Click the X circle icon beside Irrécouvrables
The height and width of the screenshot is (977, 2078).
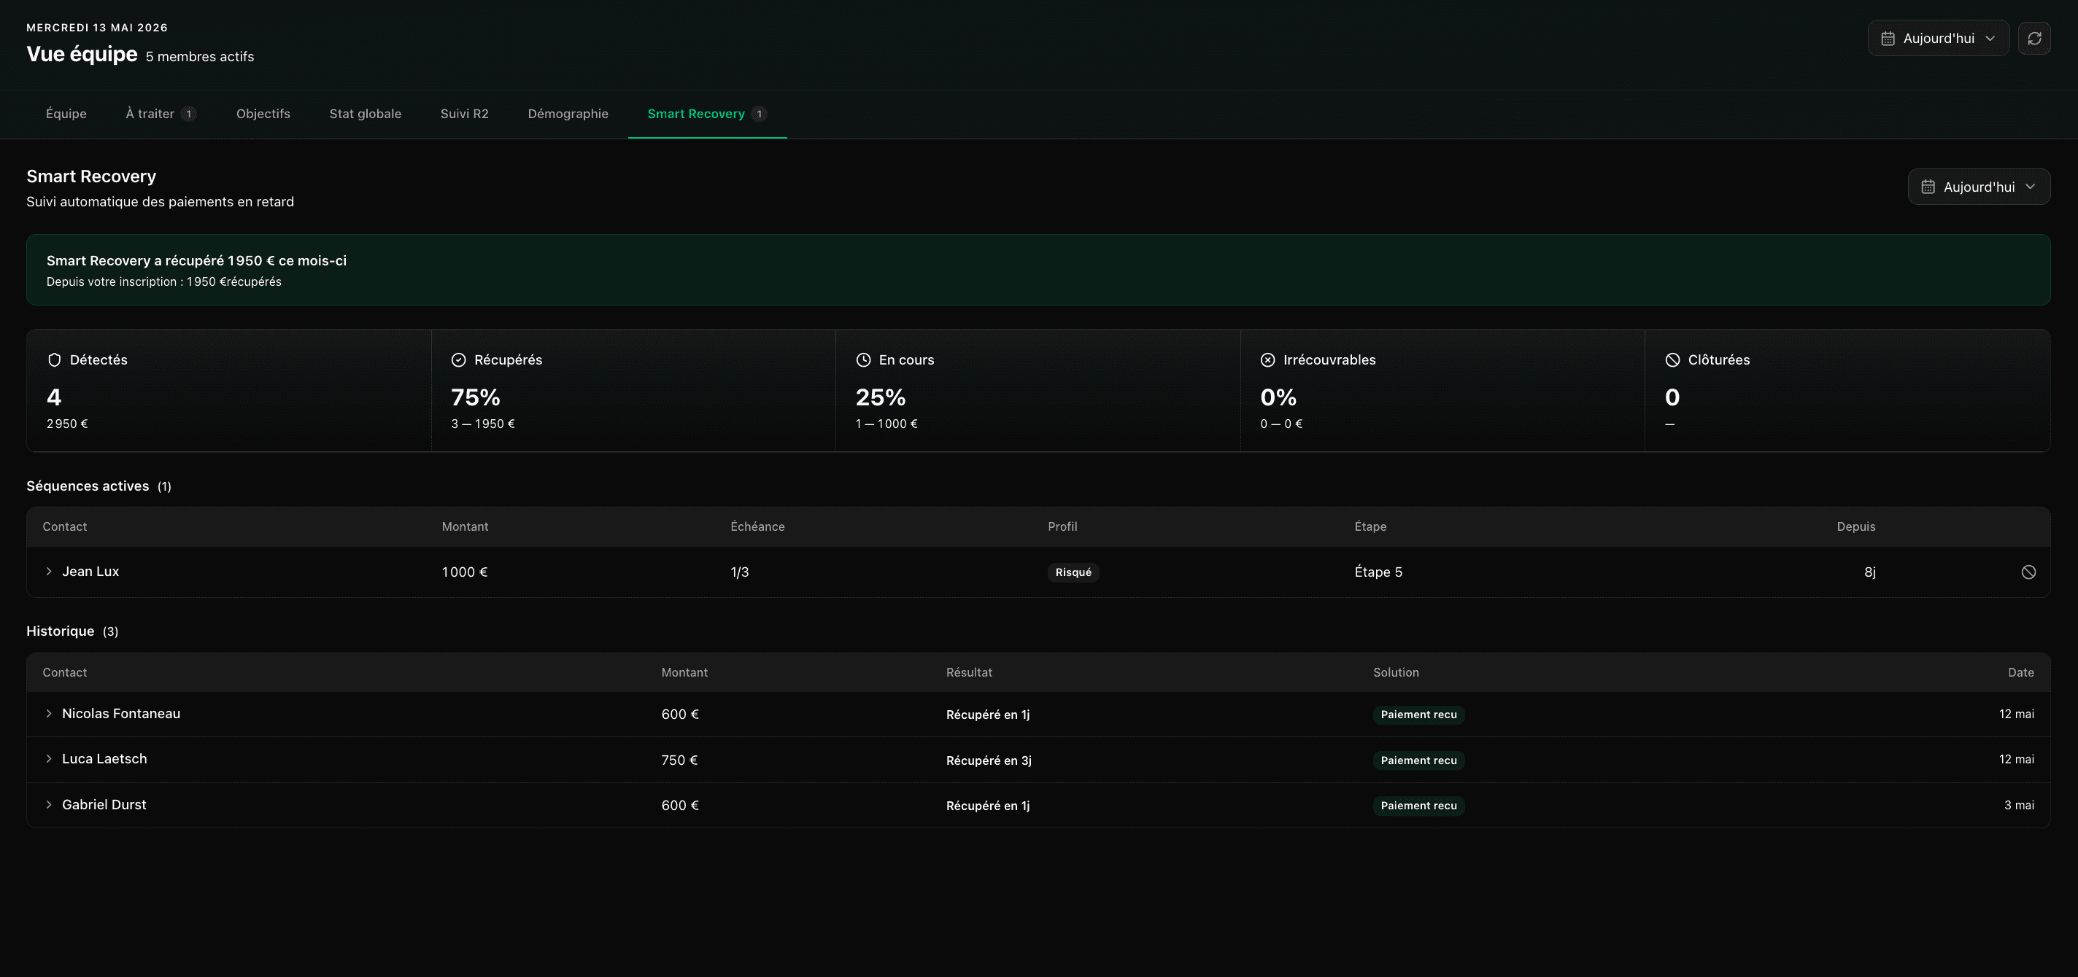[x=1267, y=360]
